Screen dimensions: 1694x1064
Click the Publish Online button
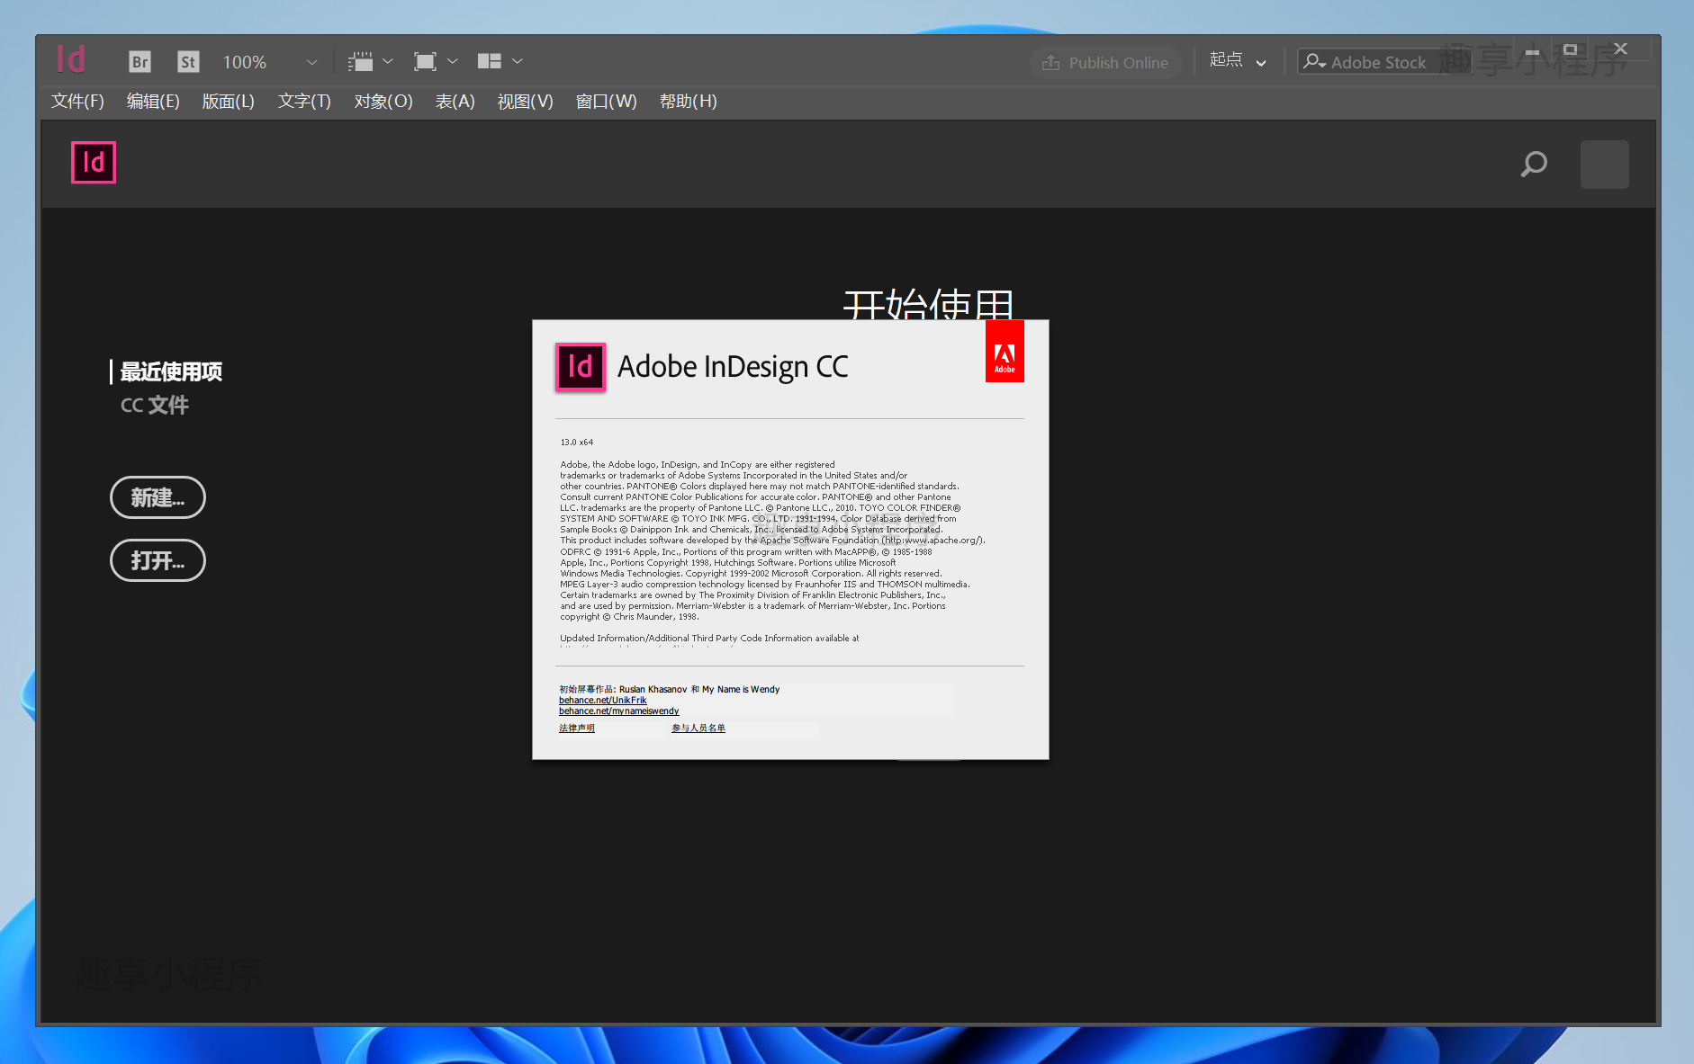coord(1105,62)
